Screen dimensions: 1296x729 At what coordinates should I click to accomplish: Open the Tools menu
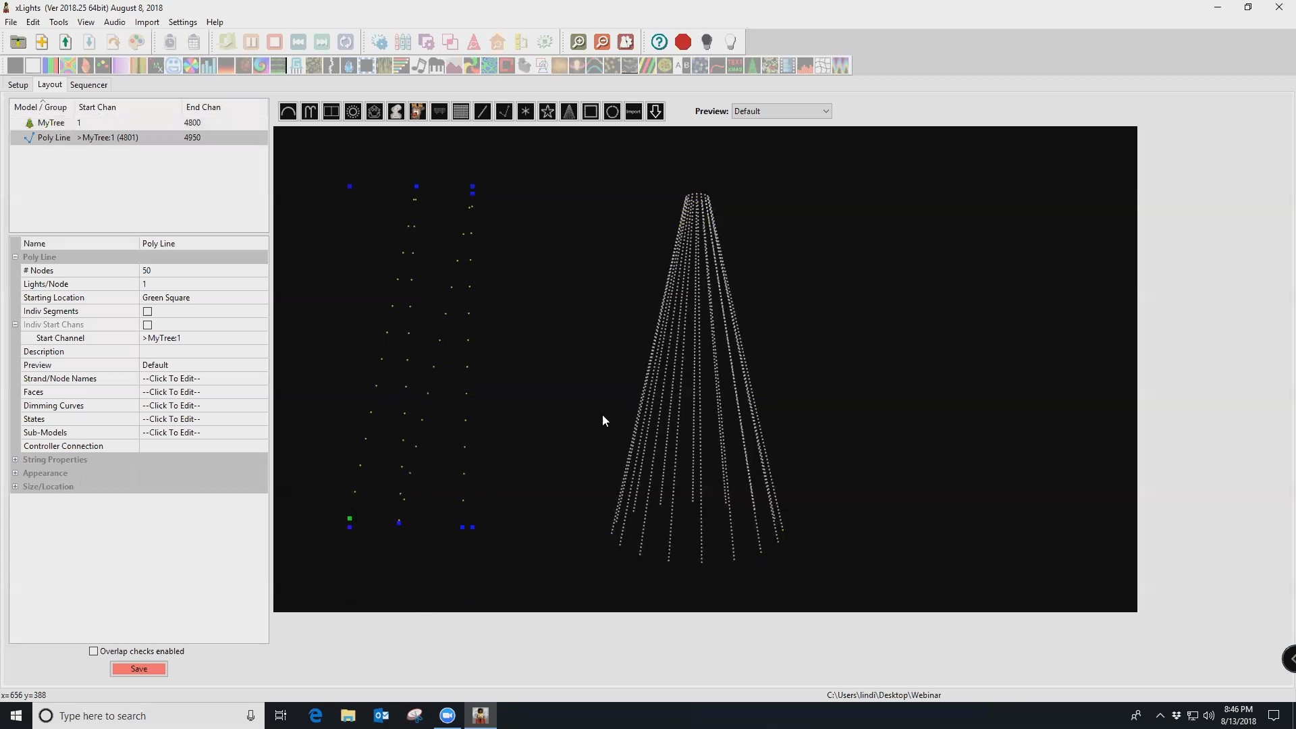point(59,22)
